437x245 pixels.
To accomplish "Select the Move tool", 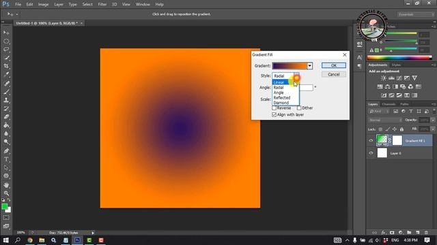I will pyautogui.click(x=6, y=33).
